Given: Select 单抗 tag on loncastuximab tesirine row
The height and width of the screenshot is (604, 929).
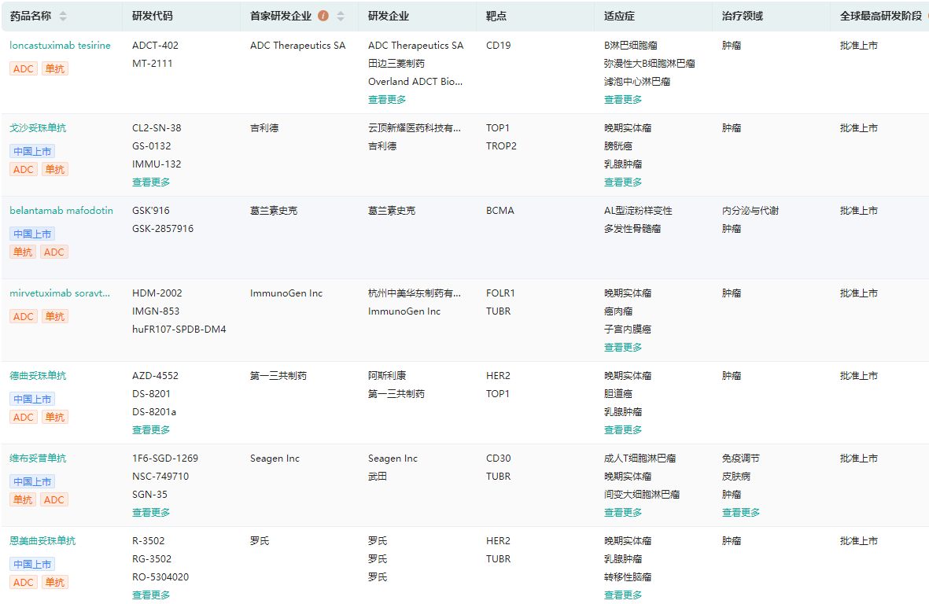Looking at the screenshot, I should (x=55, y=68).
